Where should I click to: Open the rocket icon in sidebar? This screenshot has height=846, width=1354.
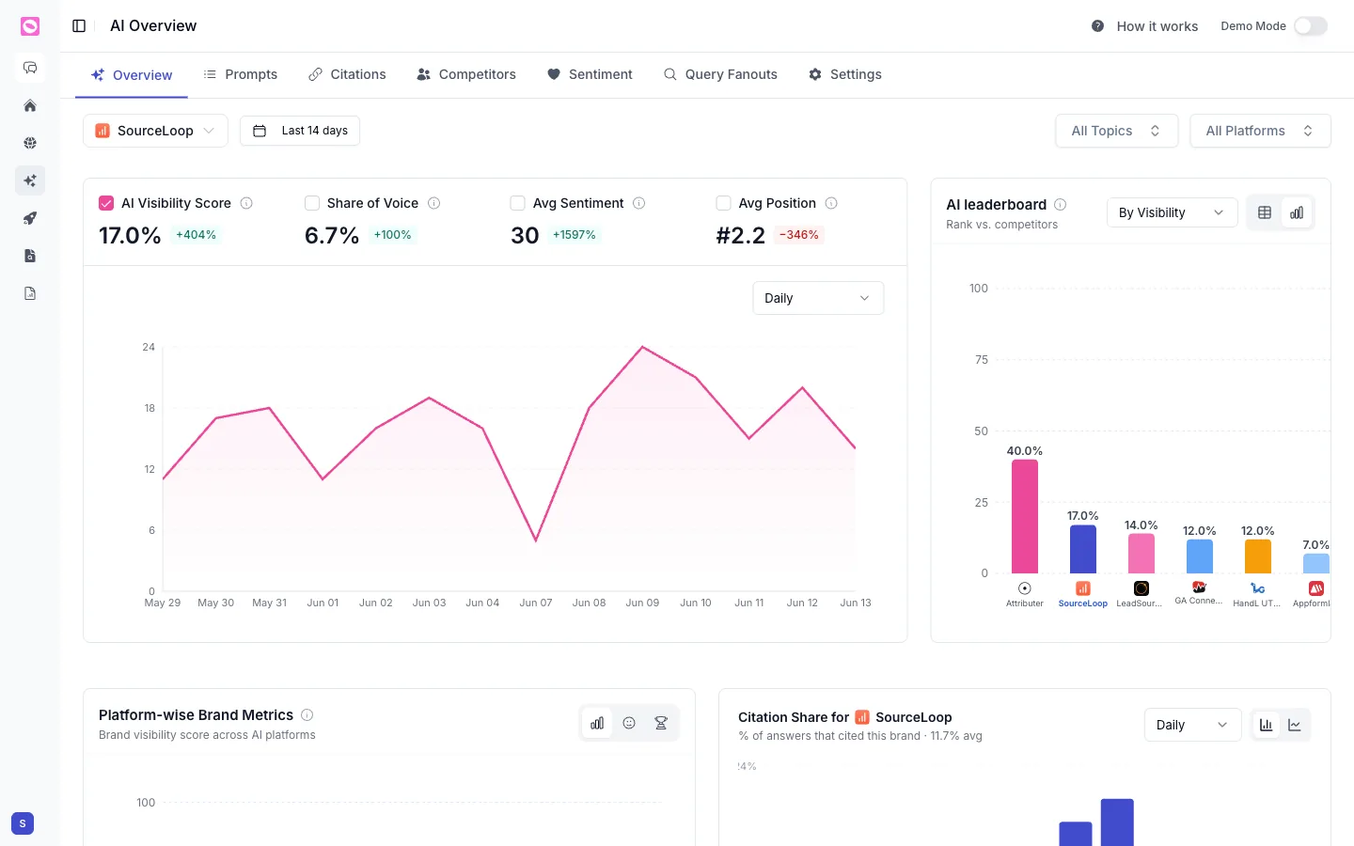30,218
